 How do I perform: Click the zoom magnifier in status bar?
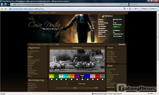click(149, 94)
